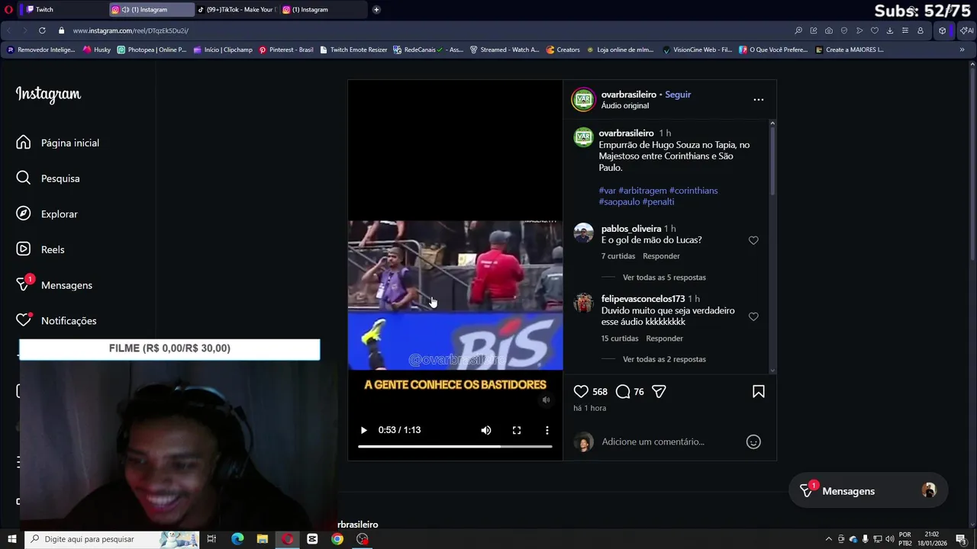Like felipevasconcelos173's comment

tap(753, 316)
